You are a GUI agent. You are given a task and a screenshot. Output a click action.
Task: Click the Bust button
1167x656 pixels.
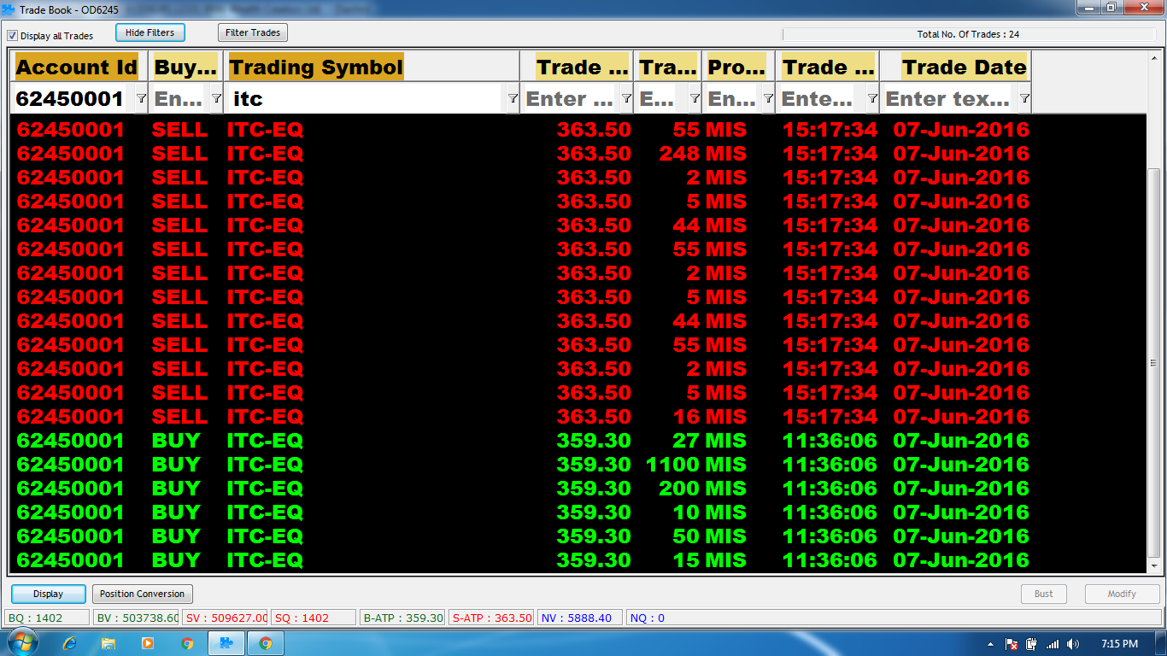[1044, 594]
